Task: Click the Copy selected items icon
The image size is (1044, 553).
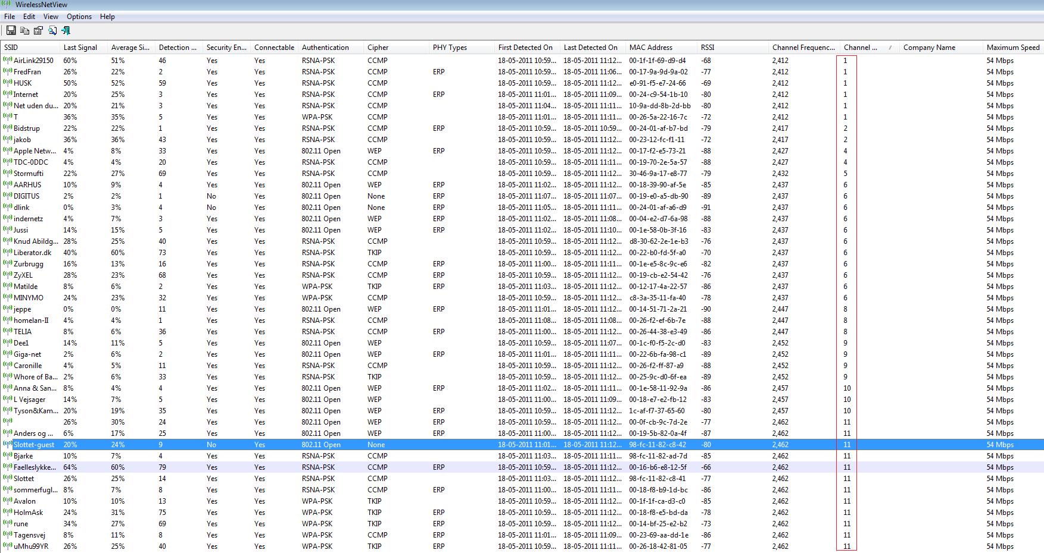Action: [24, 30]
